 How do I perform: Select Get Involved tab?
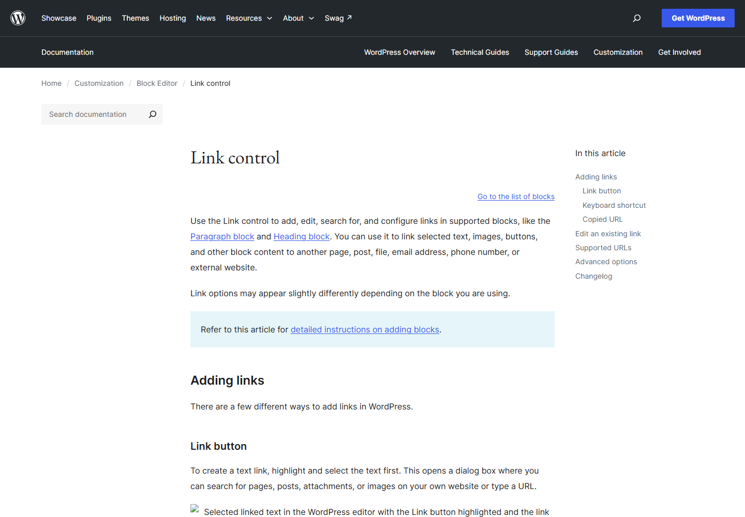(x=679, y=52)
